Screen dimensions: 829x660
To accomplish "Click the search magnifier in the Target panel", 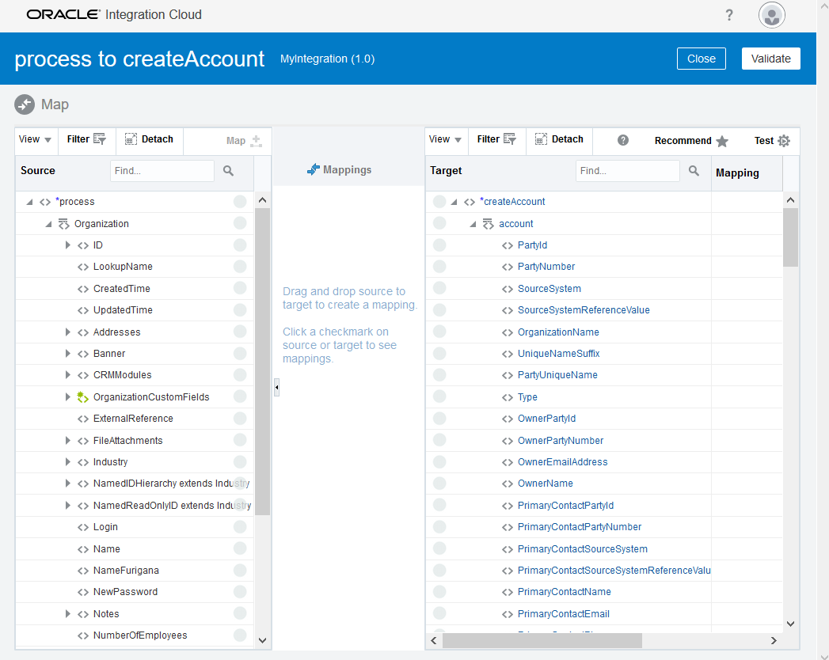I will 694,170.
